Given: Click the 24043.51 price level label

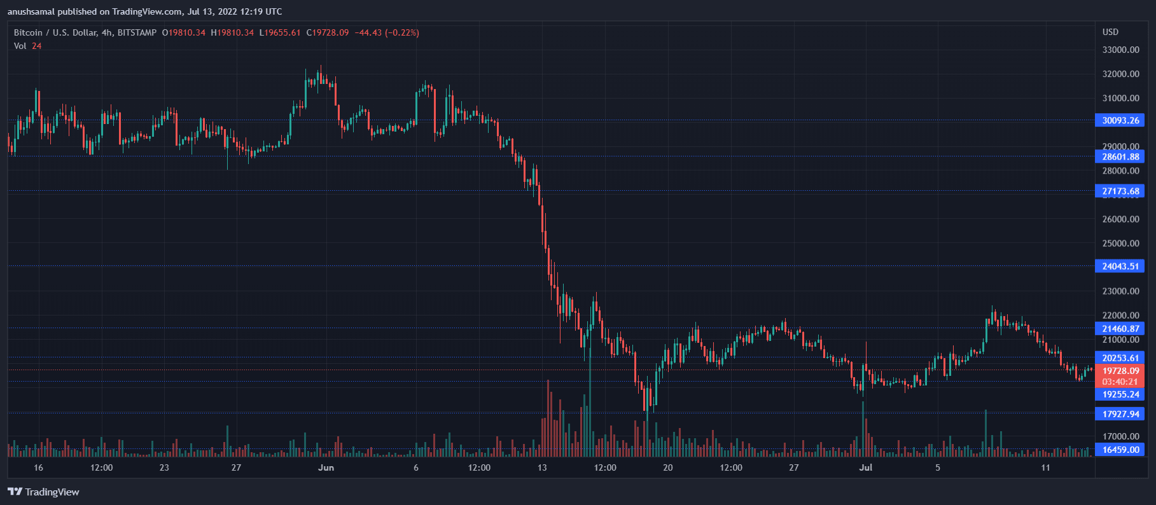Looking at the screenshot, I should 1120,266.
